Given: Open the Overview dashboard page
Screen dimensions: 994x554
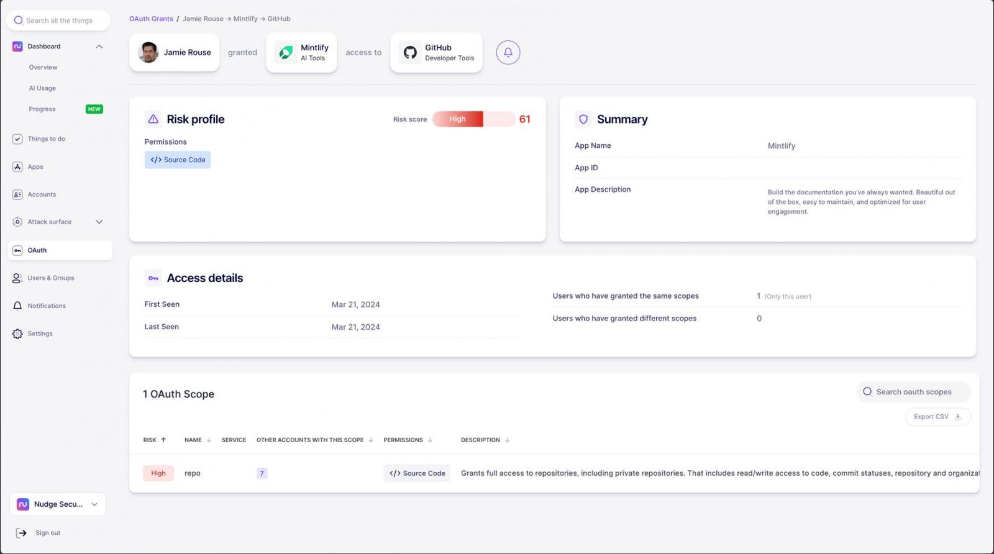Looking at the screenshot, I should (43, 67).
